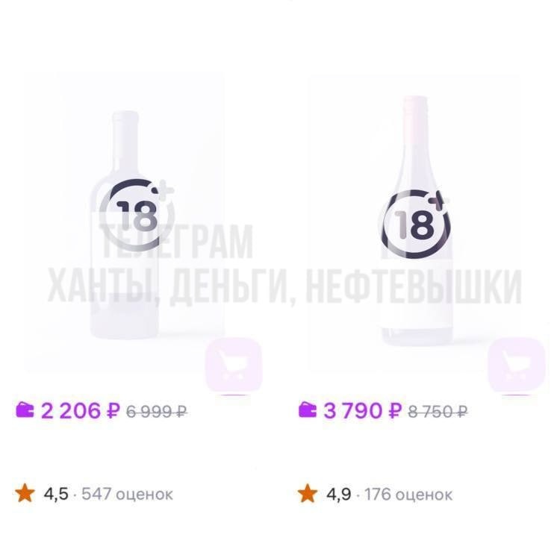560x549 pixels.
Task: Select the 3 790 ₽ price
Action: click(x=362, y=410)
